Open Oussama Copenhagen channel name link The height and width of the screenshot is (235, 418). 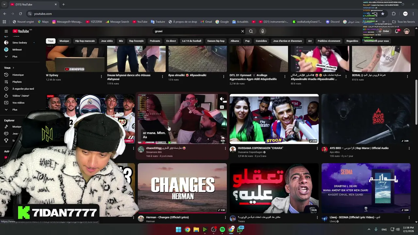250,152
